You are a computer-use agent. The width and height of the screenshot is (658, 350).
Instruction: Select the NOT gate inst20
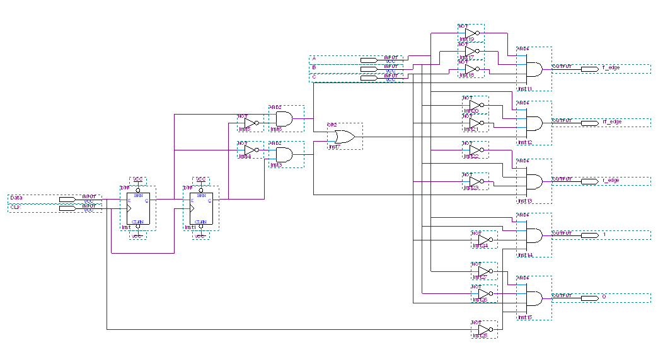pos(476,105)
